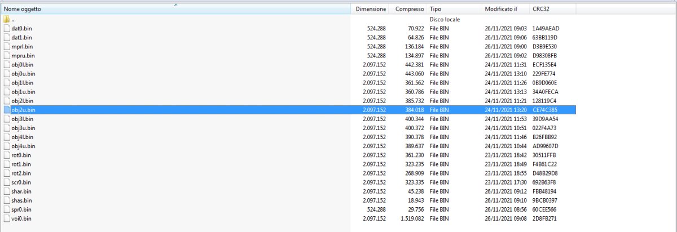Select the rot0.bin file icon
The image size is (677, 232).
pos(6,155)
